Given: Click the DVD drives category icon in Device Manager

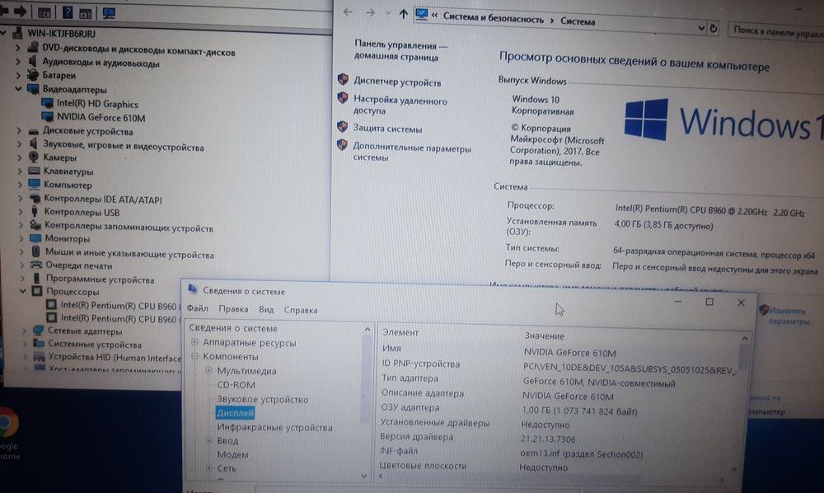Looking at the screenshot, I should click(x=33, y=48).
